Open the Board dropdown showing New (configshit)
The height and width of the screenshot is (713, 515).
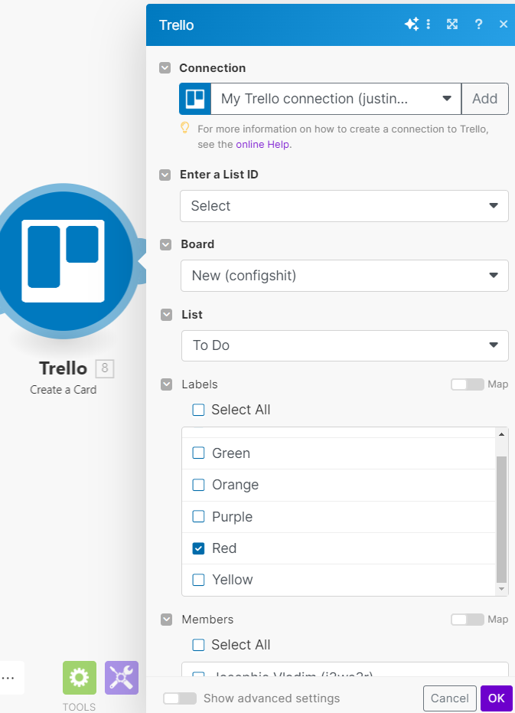point(344,276)
